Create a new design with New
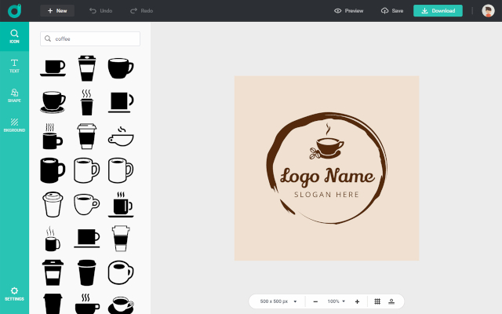The width and height of the screenshot is (502, 314). click(57, 10)
